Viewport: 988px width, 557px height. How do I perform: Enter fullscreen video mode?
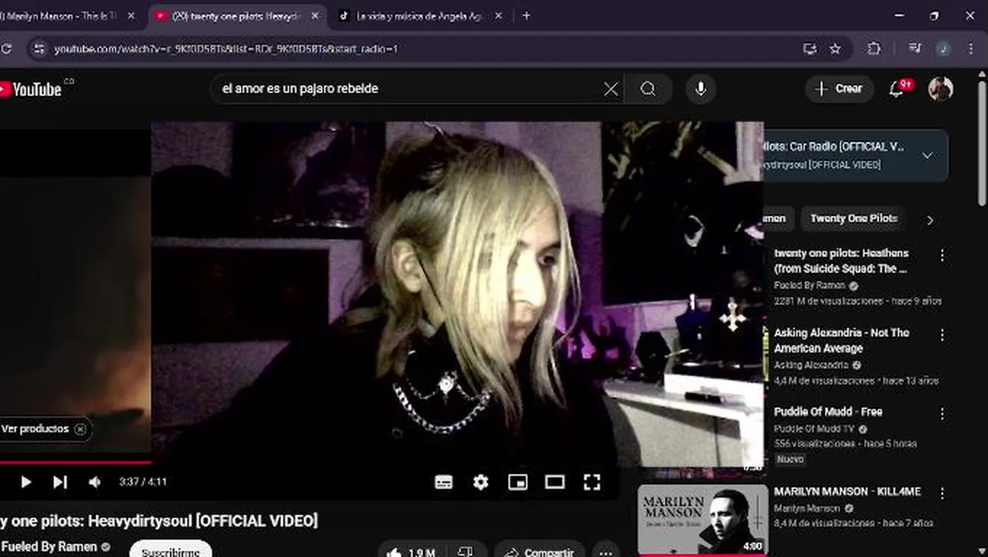(592, 482)
